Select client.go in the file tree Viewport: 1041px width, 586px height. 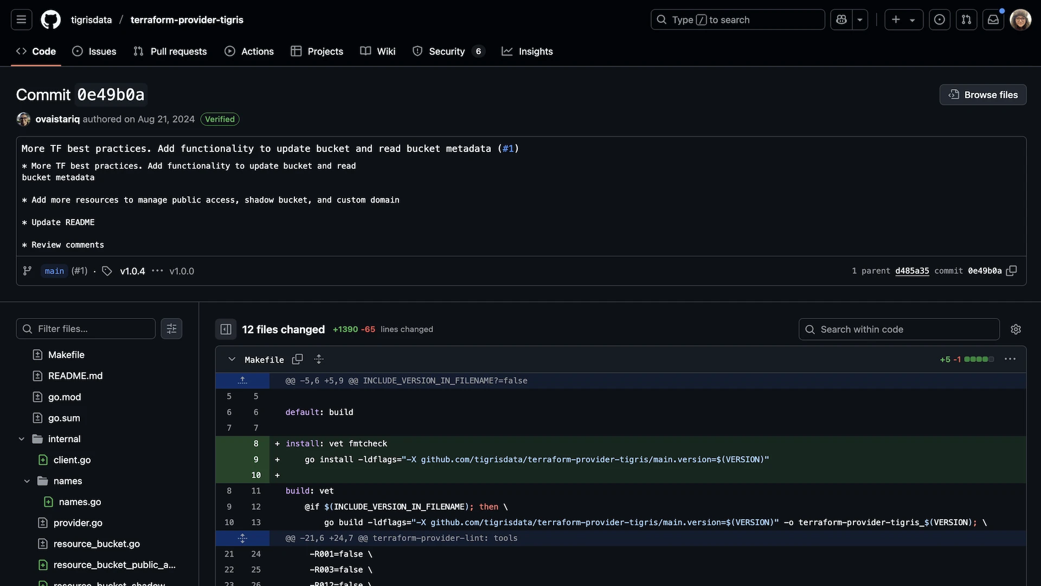click(x=72, y=460)
